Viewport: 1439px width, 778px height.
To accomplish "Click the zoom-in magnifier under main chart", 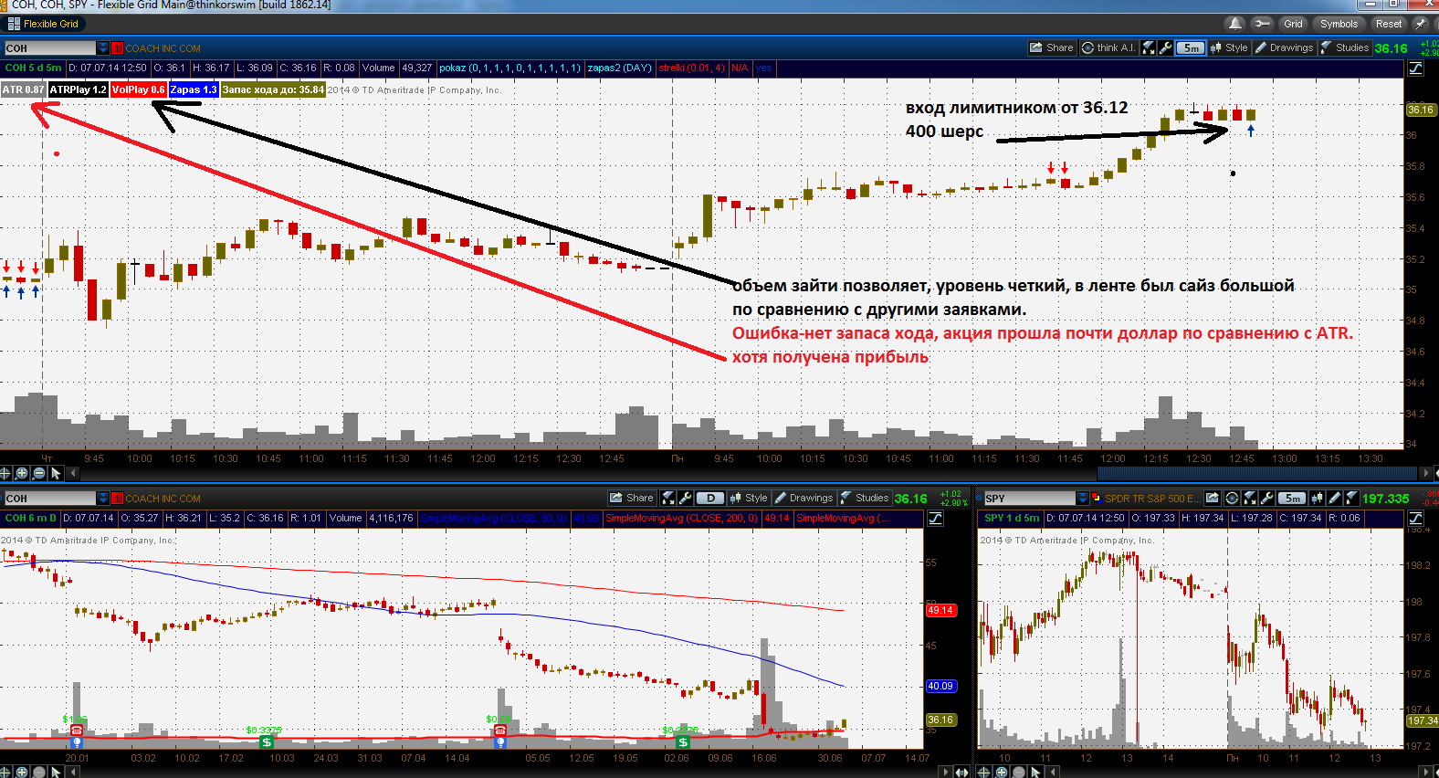I will [22, 473].
